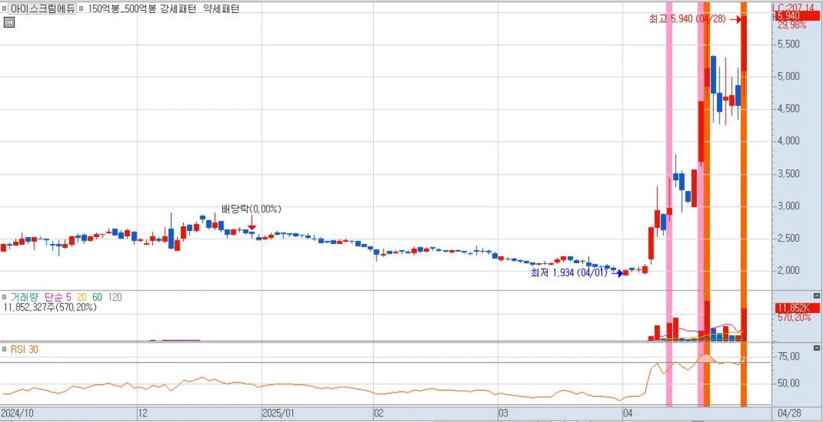The height and width of the screenshot is (422, 823).
Task: Click the 60-period volume average label
Action: (x=97, y=297)
